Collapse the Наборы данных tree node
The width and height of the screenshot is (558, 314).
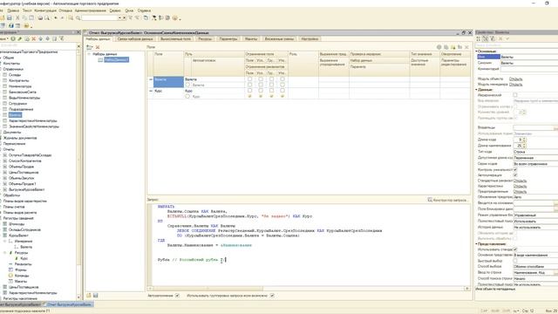pyautogui.click(x=89, y=54)
